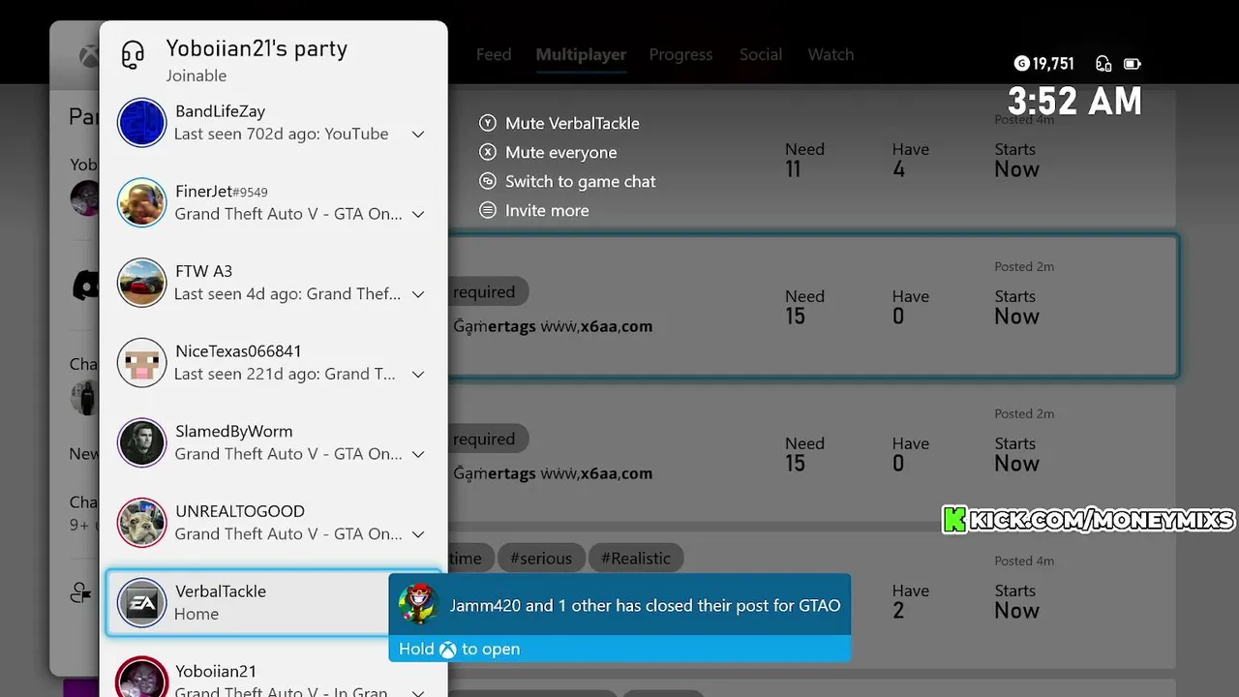The image size is (1239, 697).
Task: Switch to the Feed tab
Action: [494, 54]
